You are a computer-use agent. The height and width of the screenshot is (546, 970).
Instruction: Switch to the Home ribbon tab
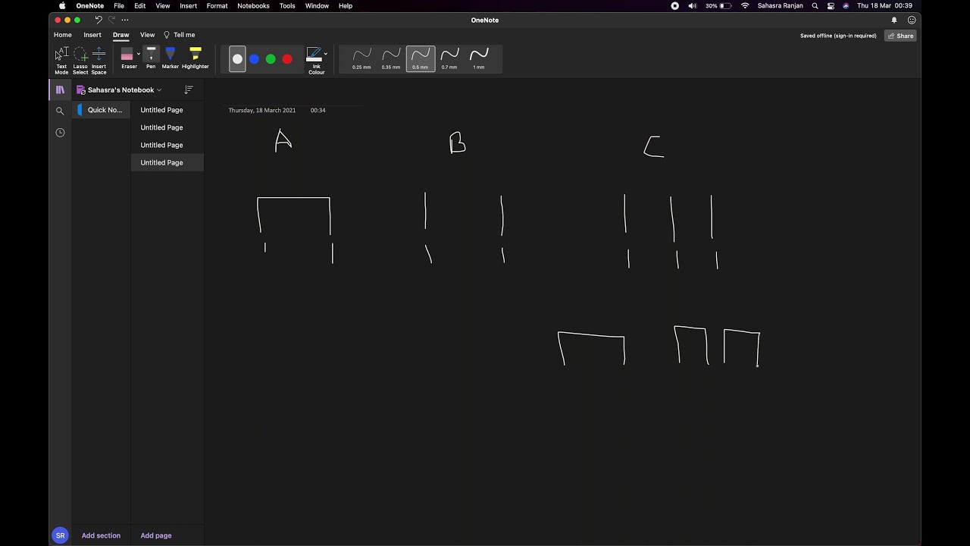click(63, 35)
